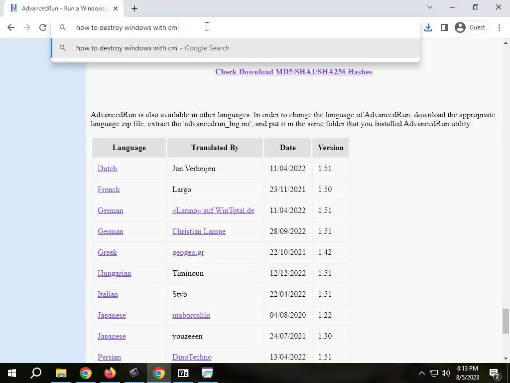Image resolution: width=510 pixels, height=383 pixels.
Task: Open the Italian language link
Action: [108, 294]
